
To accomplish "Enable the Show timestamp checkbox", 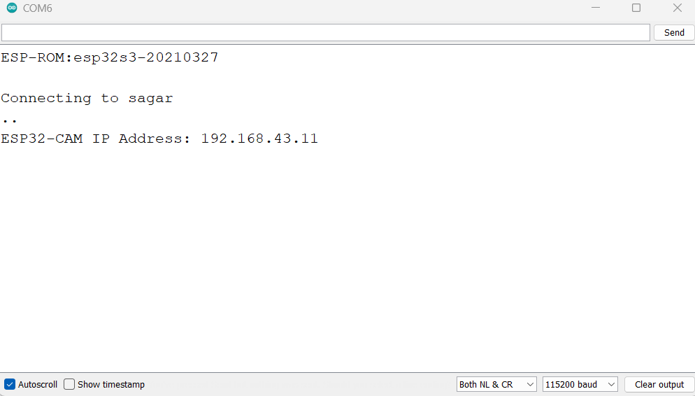I will 69,384.
